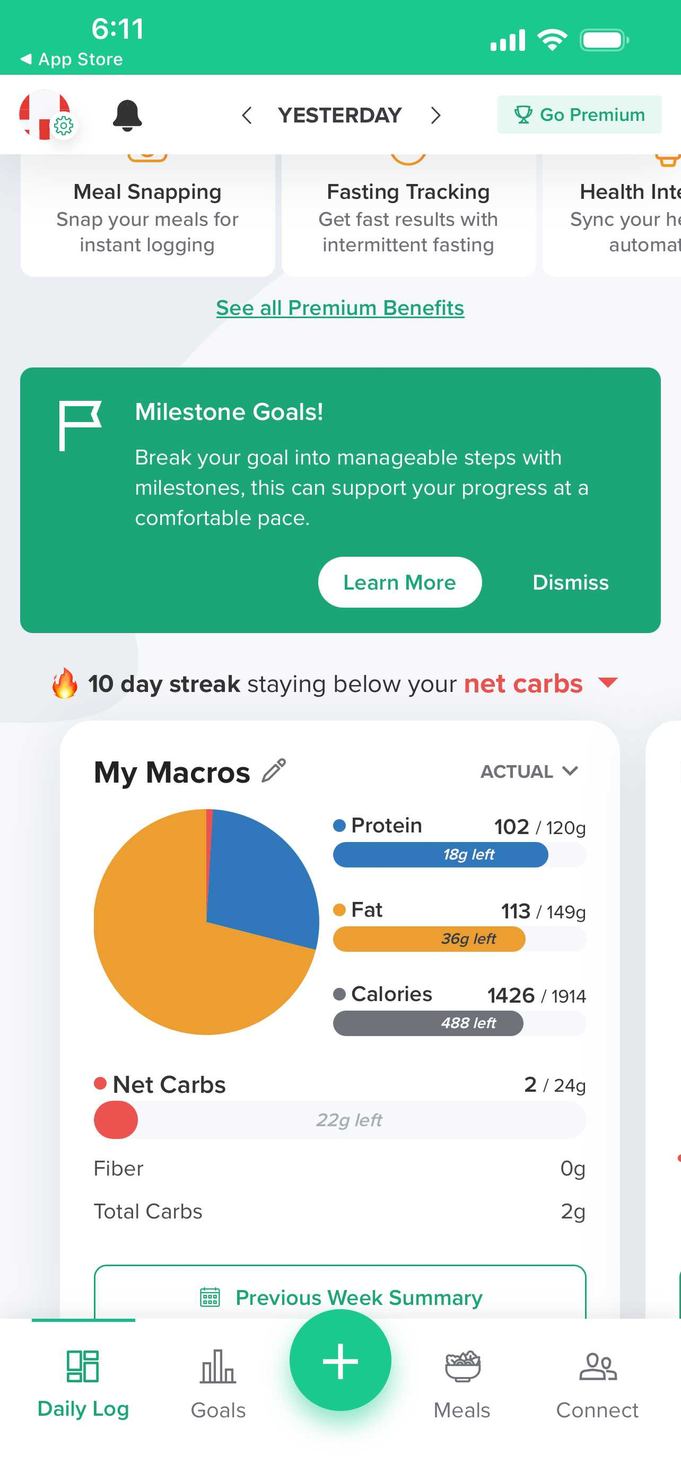681x1473 pixels.
Task: Tap the Milestone Goals flag icon
Action: (80, 425)
